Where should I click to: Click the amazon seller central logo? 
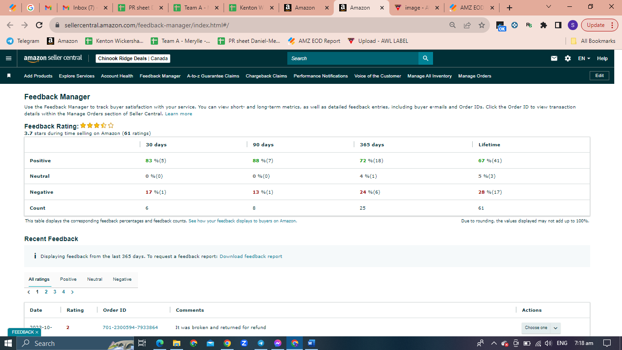pyautogui.click(x=53, y=58)
